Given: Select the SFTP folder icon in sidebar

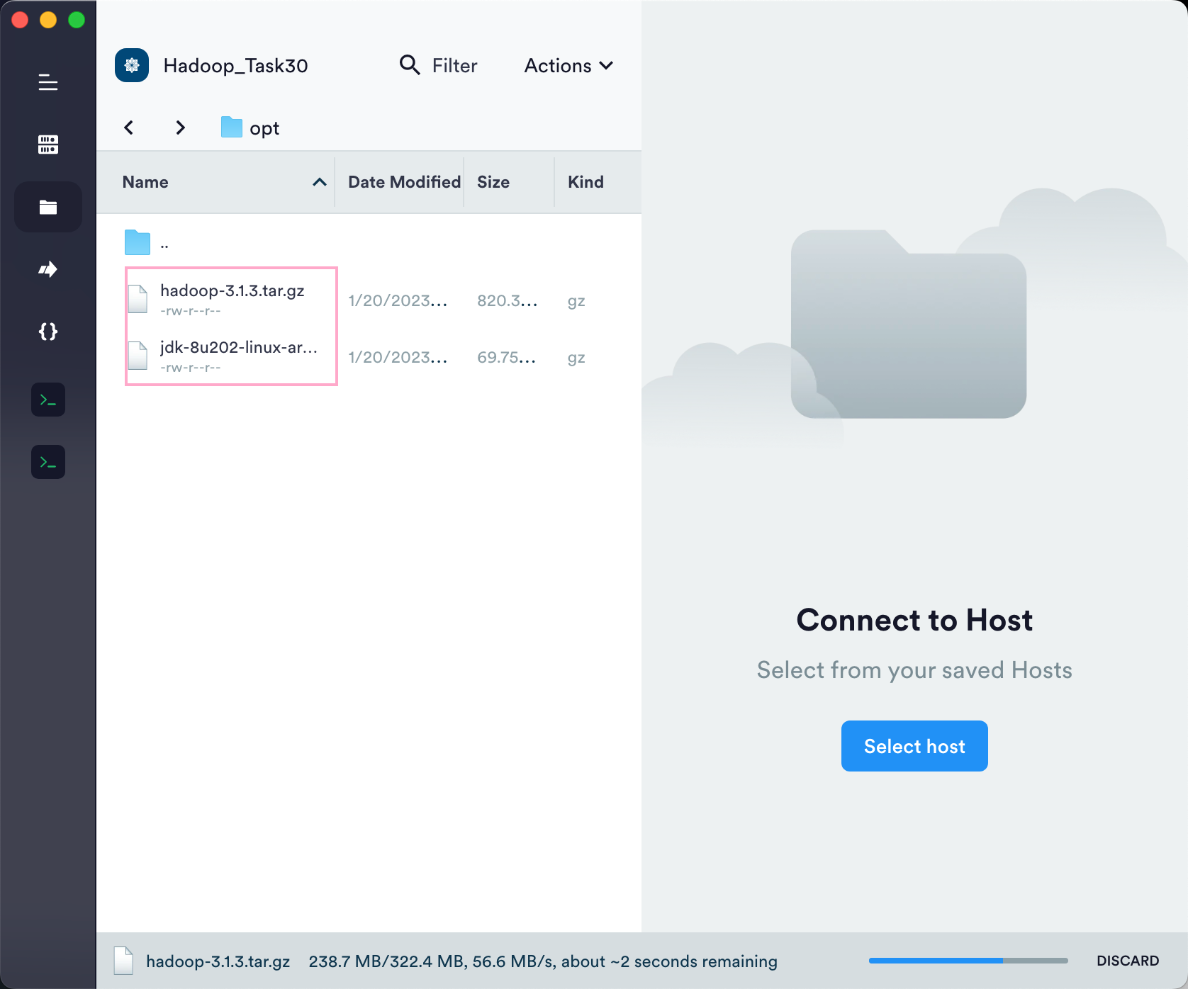Looking at the screenshot, I should pyautogui.click(x=48, y=207).
